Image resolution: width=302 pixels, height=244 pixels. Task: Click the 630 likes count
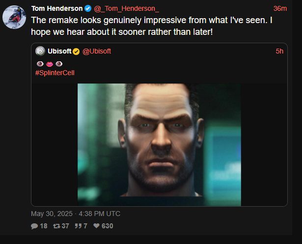tap(107, 226)
